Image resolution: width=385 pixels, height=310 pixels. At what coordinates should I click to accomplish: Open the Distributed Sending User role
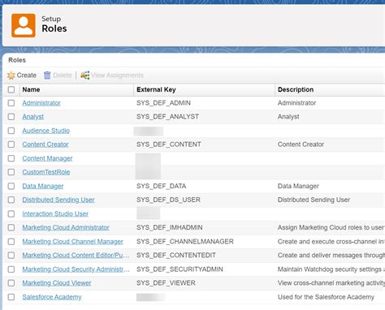(x=58, y=200)
